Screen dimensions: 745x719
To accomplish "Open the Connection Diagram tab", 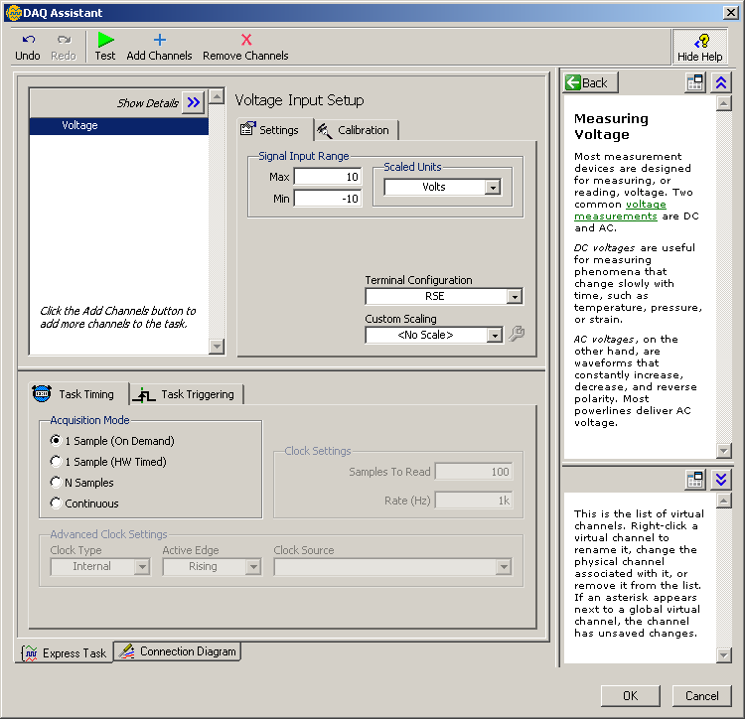I will (x=177, y=651).
